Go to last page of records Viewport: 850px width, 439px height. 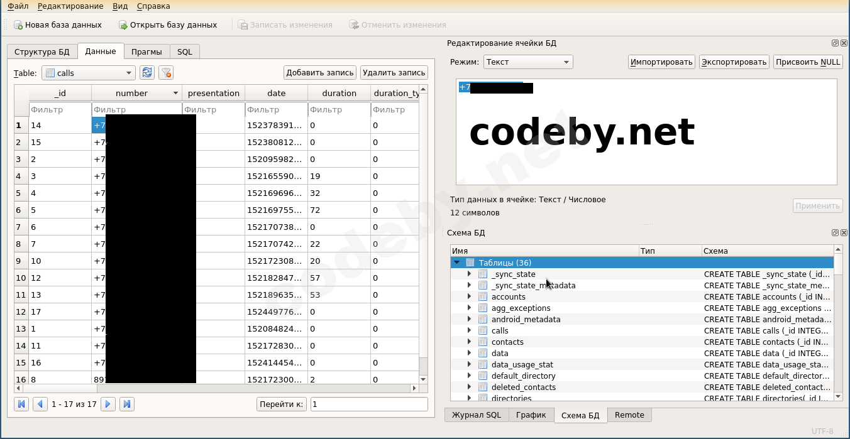[x=126, y=404]
